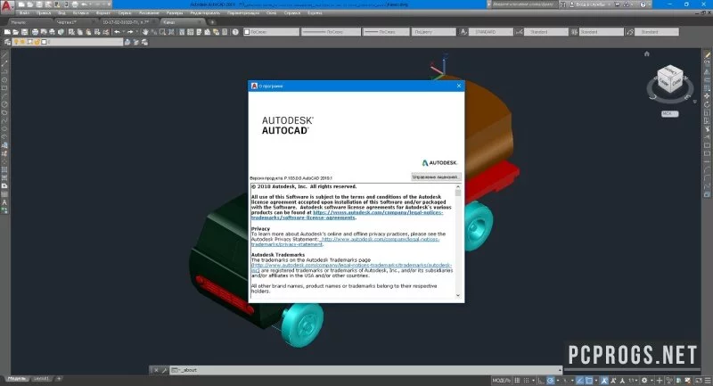Click the Text Style icon before STANDARD
Screen dimensions: 713x386
pyautogui.click(x=463, y=32)
